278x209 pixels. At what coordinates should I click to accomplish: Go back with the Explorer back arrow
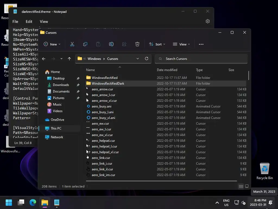pos(44,59)
